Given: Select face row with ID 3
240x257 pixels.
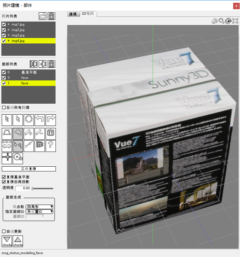Looking at the screenshot, I should (28, 78).
